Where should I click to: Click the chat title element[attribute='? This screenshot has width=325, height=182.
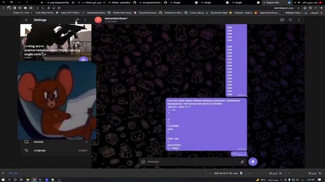pos(116,18)
